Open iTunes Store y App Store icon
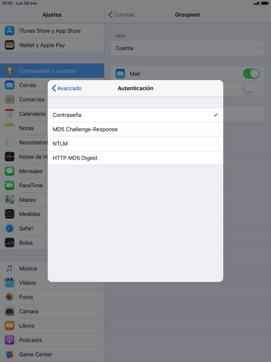 (x=10, y=30)
